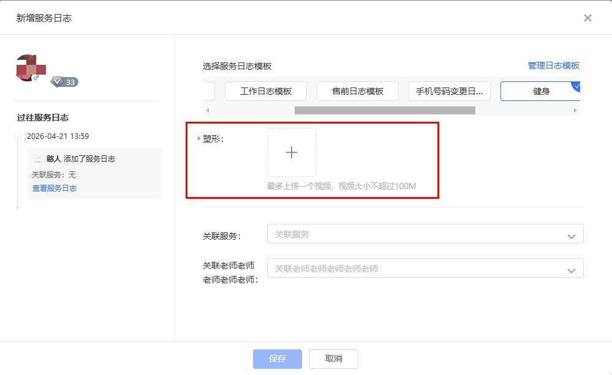Close the 新增服务日志 dialog
Screen dimensions: 612x375
point(587,18)
